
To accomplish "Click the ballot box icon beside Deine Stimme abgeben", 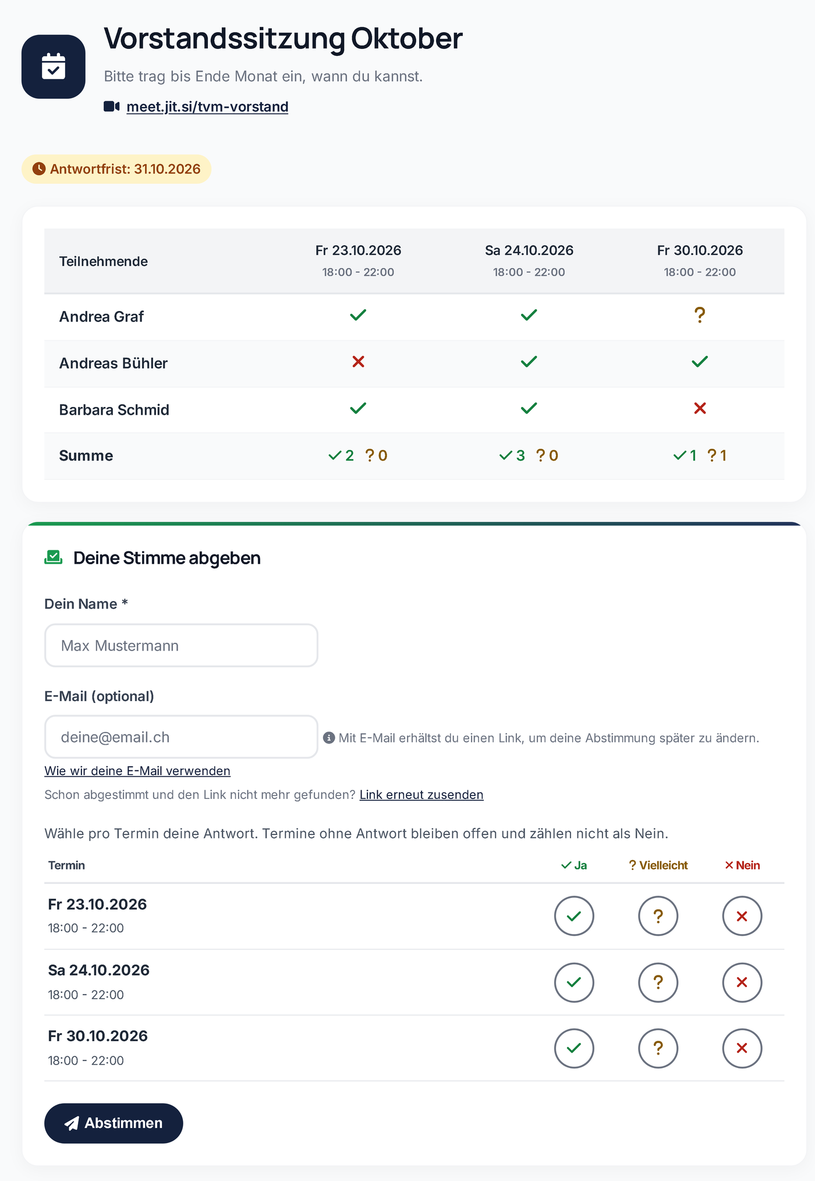I will click(54, 557).
